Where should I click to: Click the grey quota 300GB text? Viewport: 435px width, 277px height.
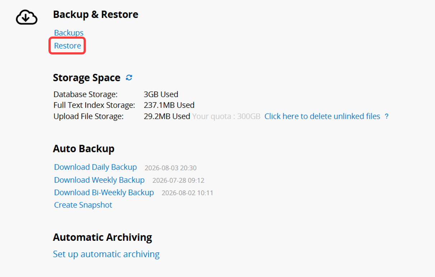point(226,116)
